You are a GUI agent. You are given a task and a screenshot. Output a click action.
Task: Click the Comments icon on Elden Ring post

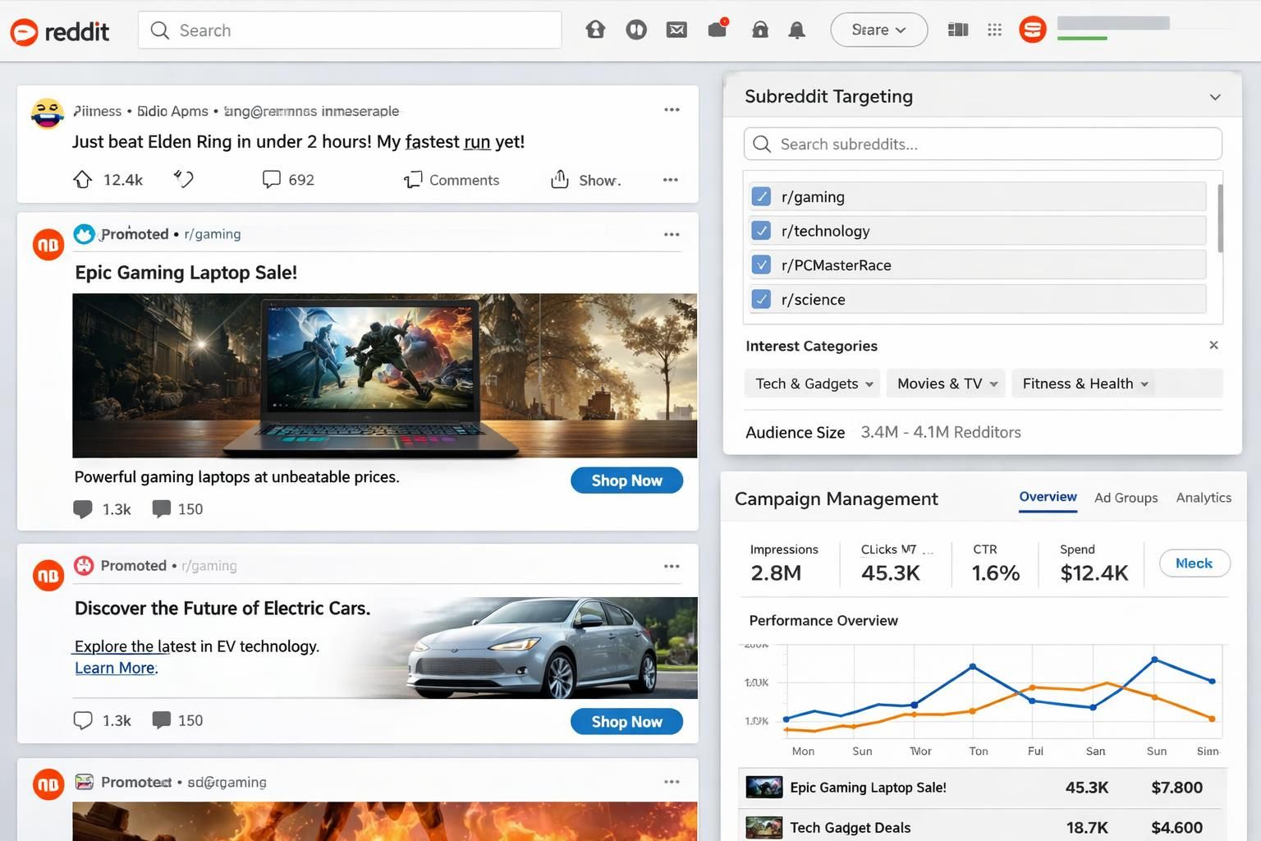click(413, 179)
